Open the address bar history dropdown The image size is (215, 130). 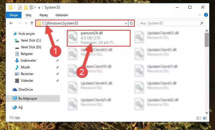126,23
